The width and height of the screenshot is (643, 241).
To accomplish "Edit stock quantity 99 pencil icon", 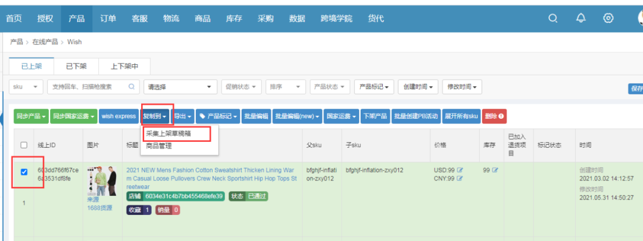I will [x=495, y=170].
